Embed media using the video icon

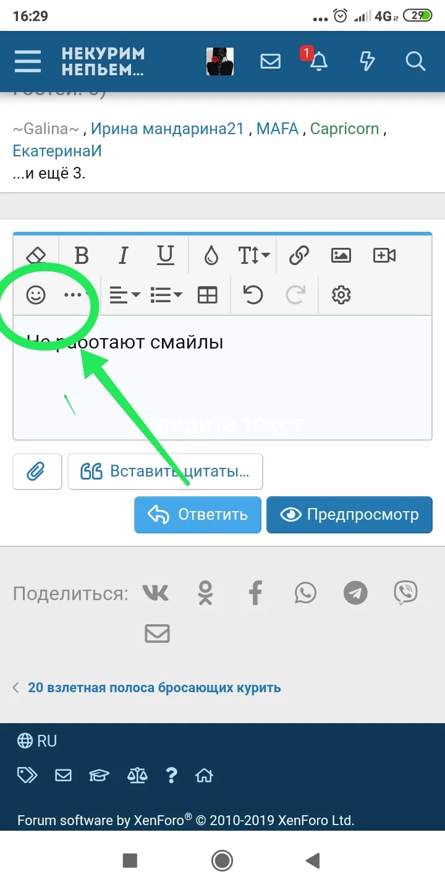point(384,255)
